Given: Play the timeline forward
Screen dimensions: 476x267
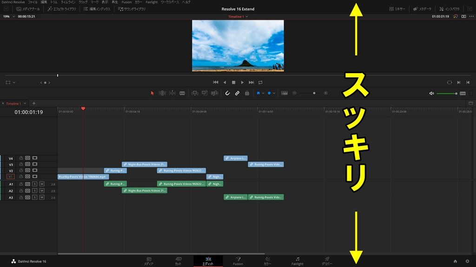Looking at the screenshot, I should coord(242,83).
